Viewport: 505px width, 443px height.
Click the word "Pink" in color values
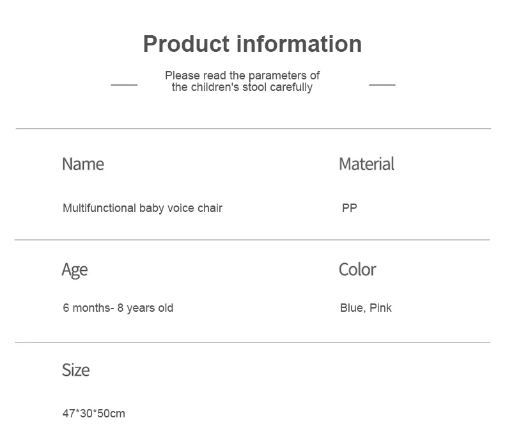point(380,308)
